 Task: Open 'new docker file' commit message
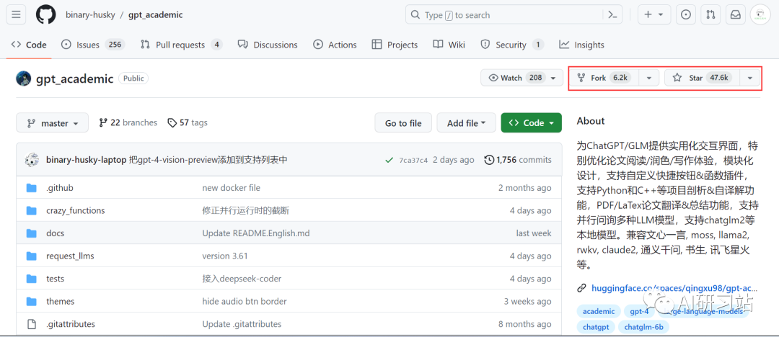231,188
